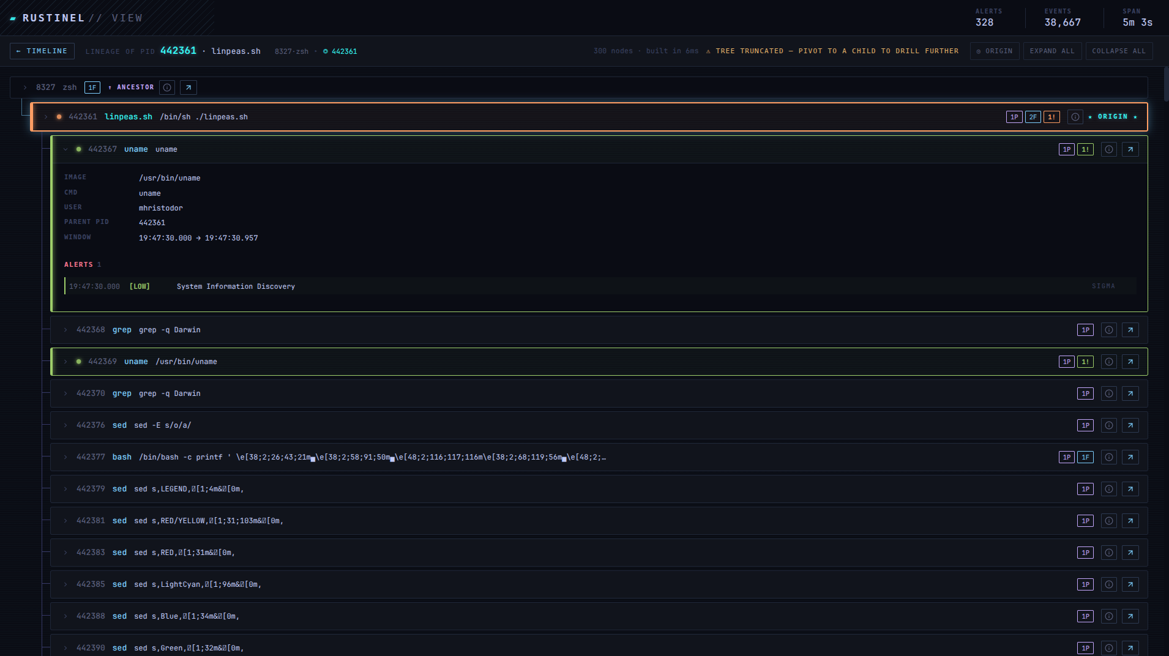Pivot to 442379 sed LEGEND process
1169x656 pixels.
click(x=1130, y=489)
